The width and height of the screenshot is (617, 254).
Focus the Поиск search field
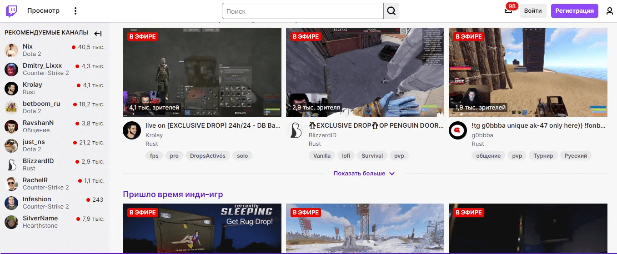coord(303,11)
